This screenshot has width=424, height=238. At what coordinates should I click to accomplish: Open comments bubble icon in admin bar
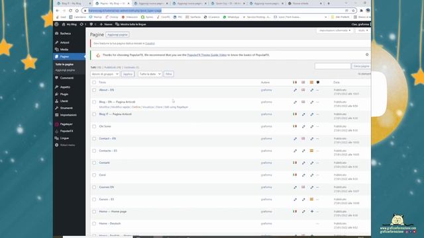click(x=91, y=24)
